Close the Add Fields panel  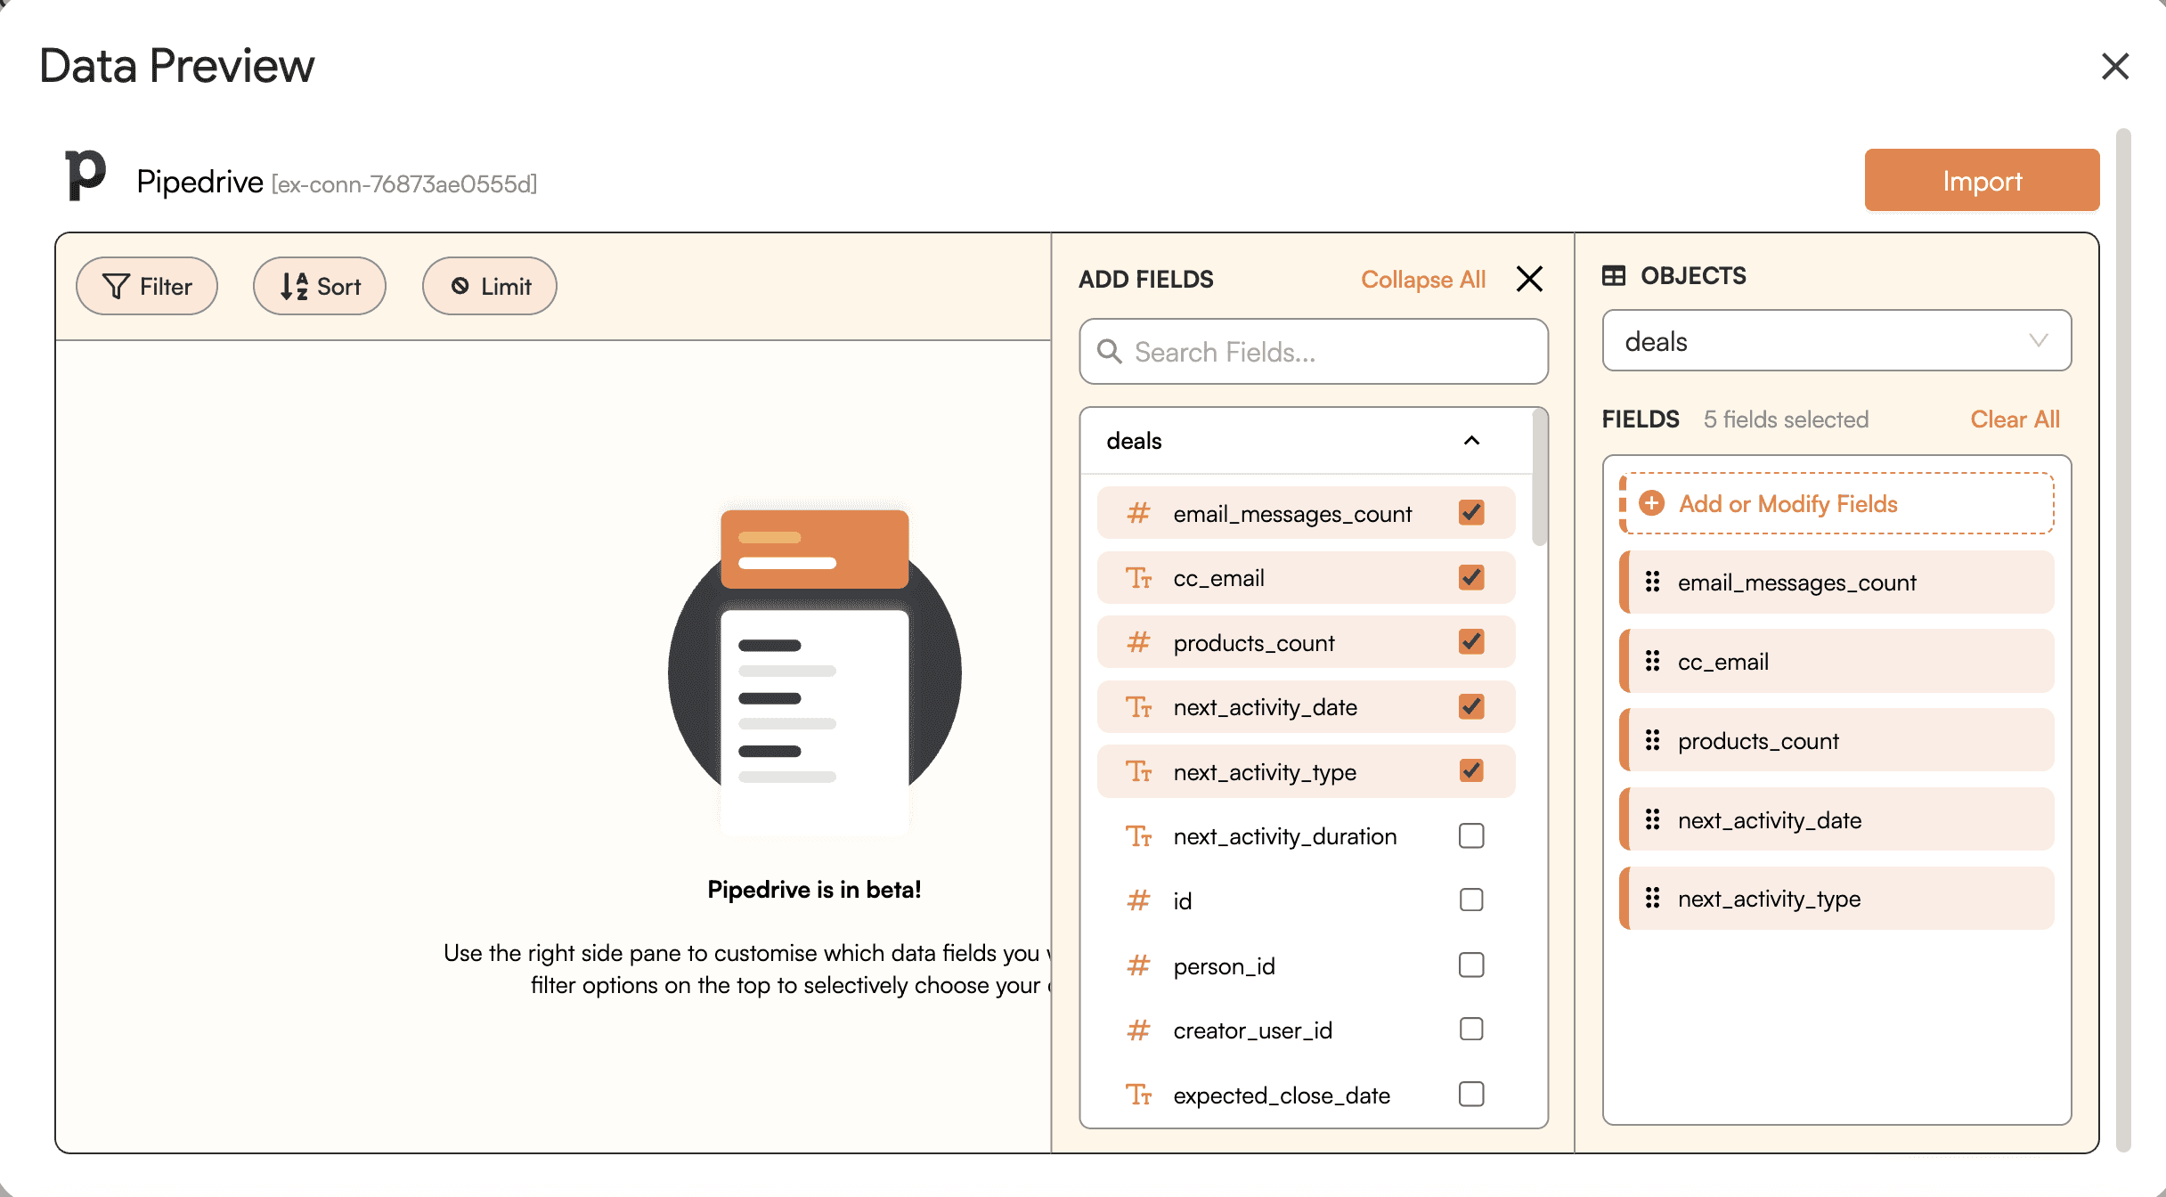pyautogui.click(x=1529, y=279)
